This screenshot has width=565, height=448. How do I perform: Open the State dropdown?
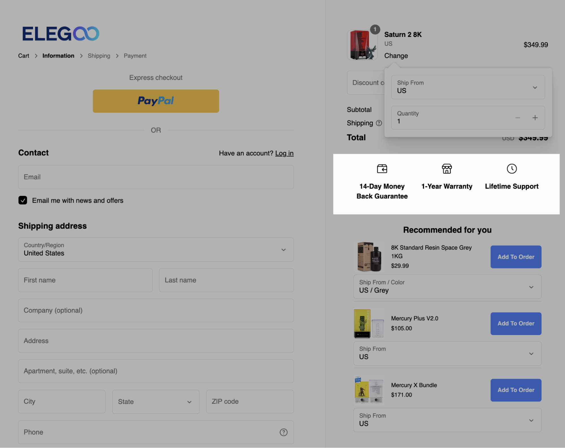[155, 402]
